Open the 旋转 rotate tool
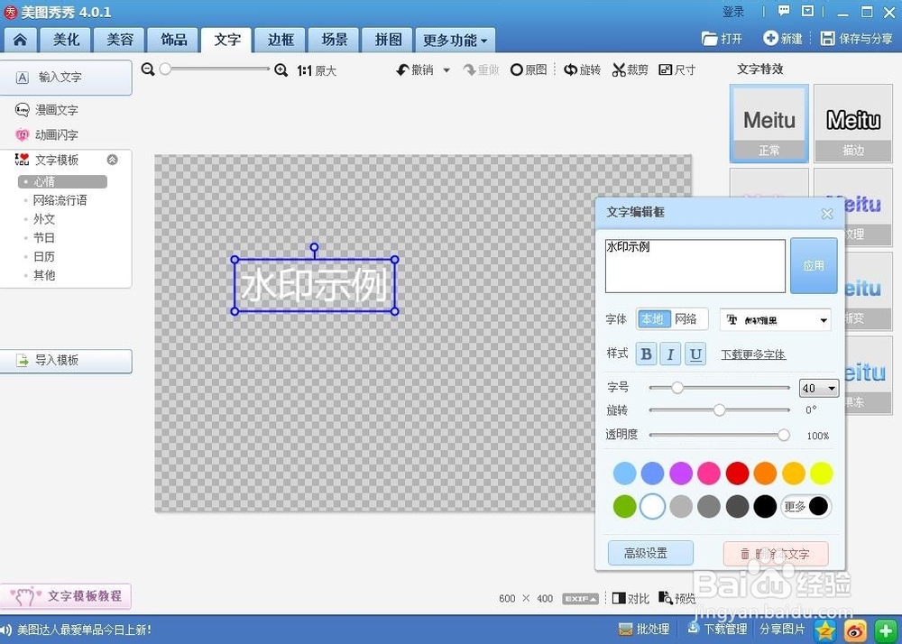The height and width of the screenshot is (644, 902). 582,70
